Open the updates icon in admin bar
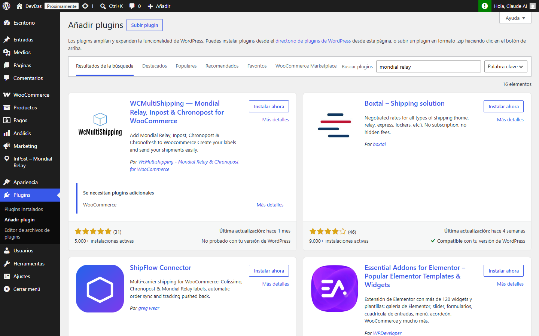Viewport: 539px width, 336px height. coord(85,6)
